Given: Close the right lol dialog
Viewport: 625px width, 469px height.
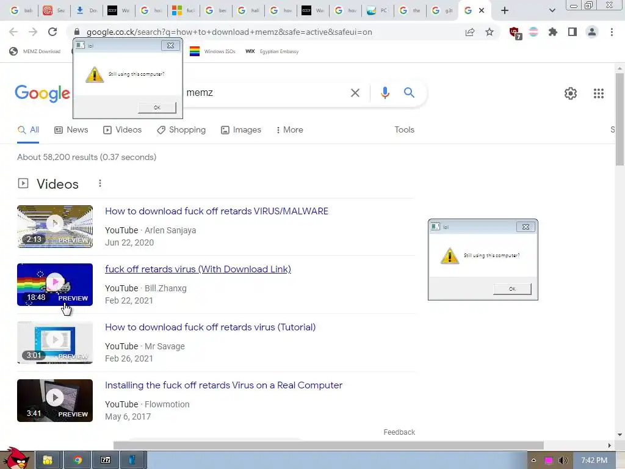Looking at the screenshot, I should pos(526,227).
